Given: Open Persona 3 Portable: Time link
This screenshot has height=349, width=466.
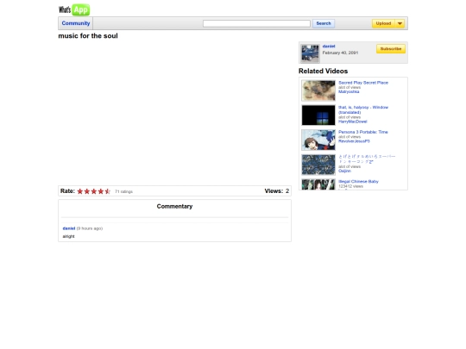Looking at the screenshot, I should (362, 132).
